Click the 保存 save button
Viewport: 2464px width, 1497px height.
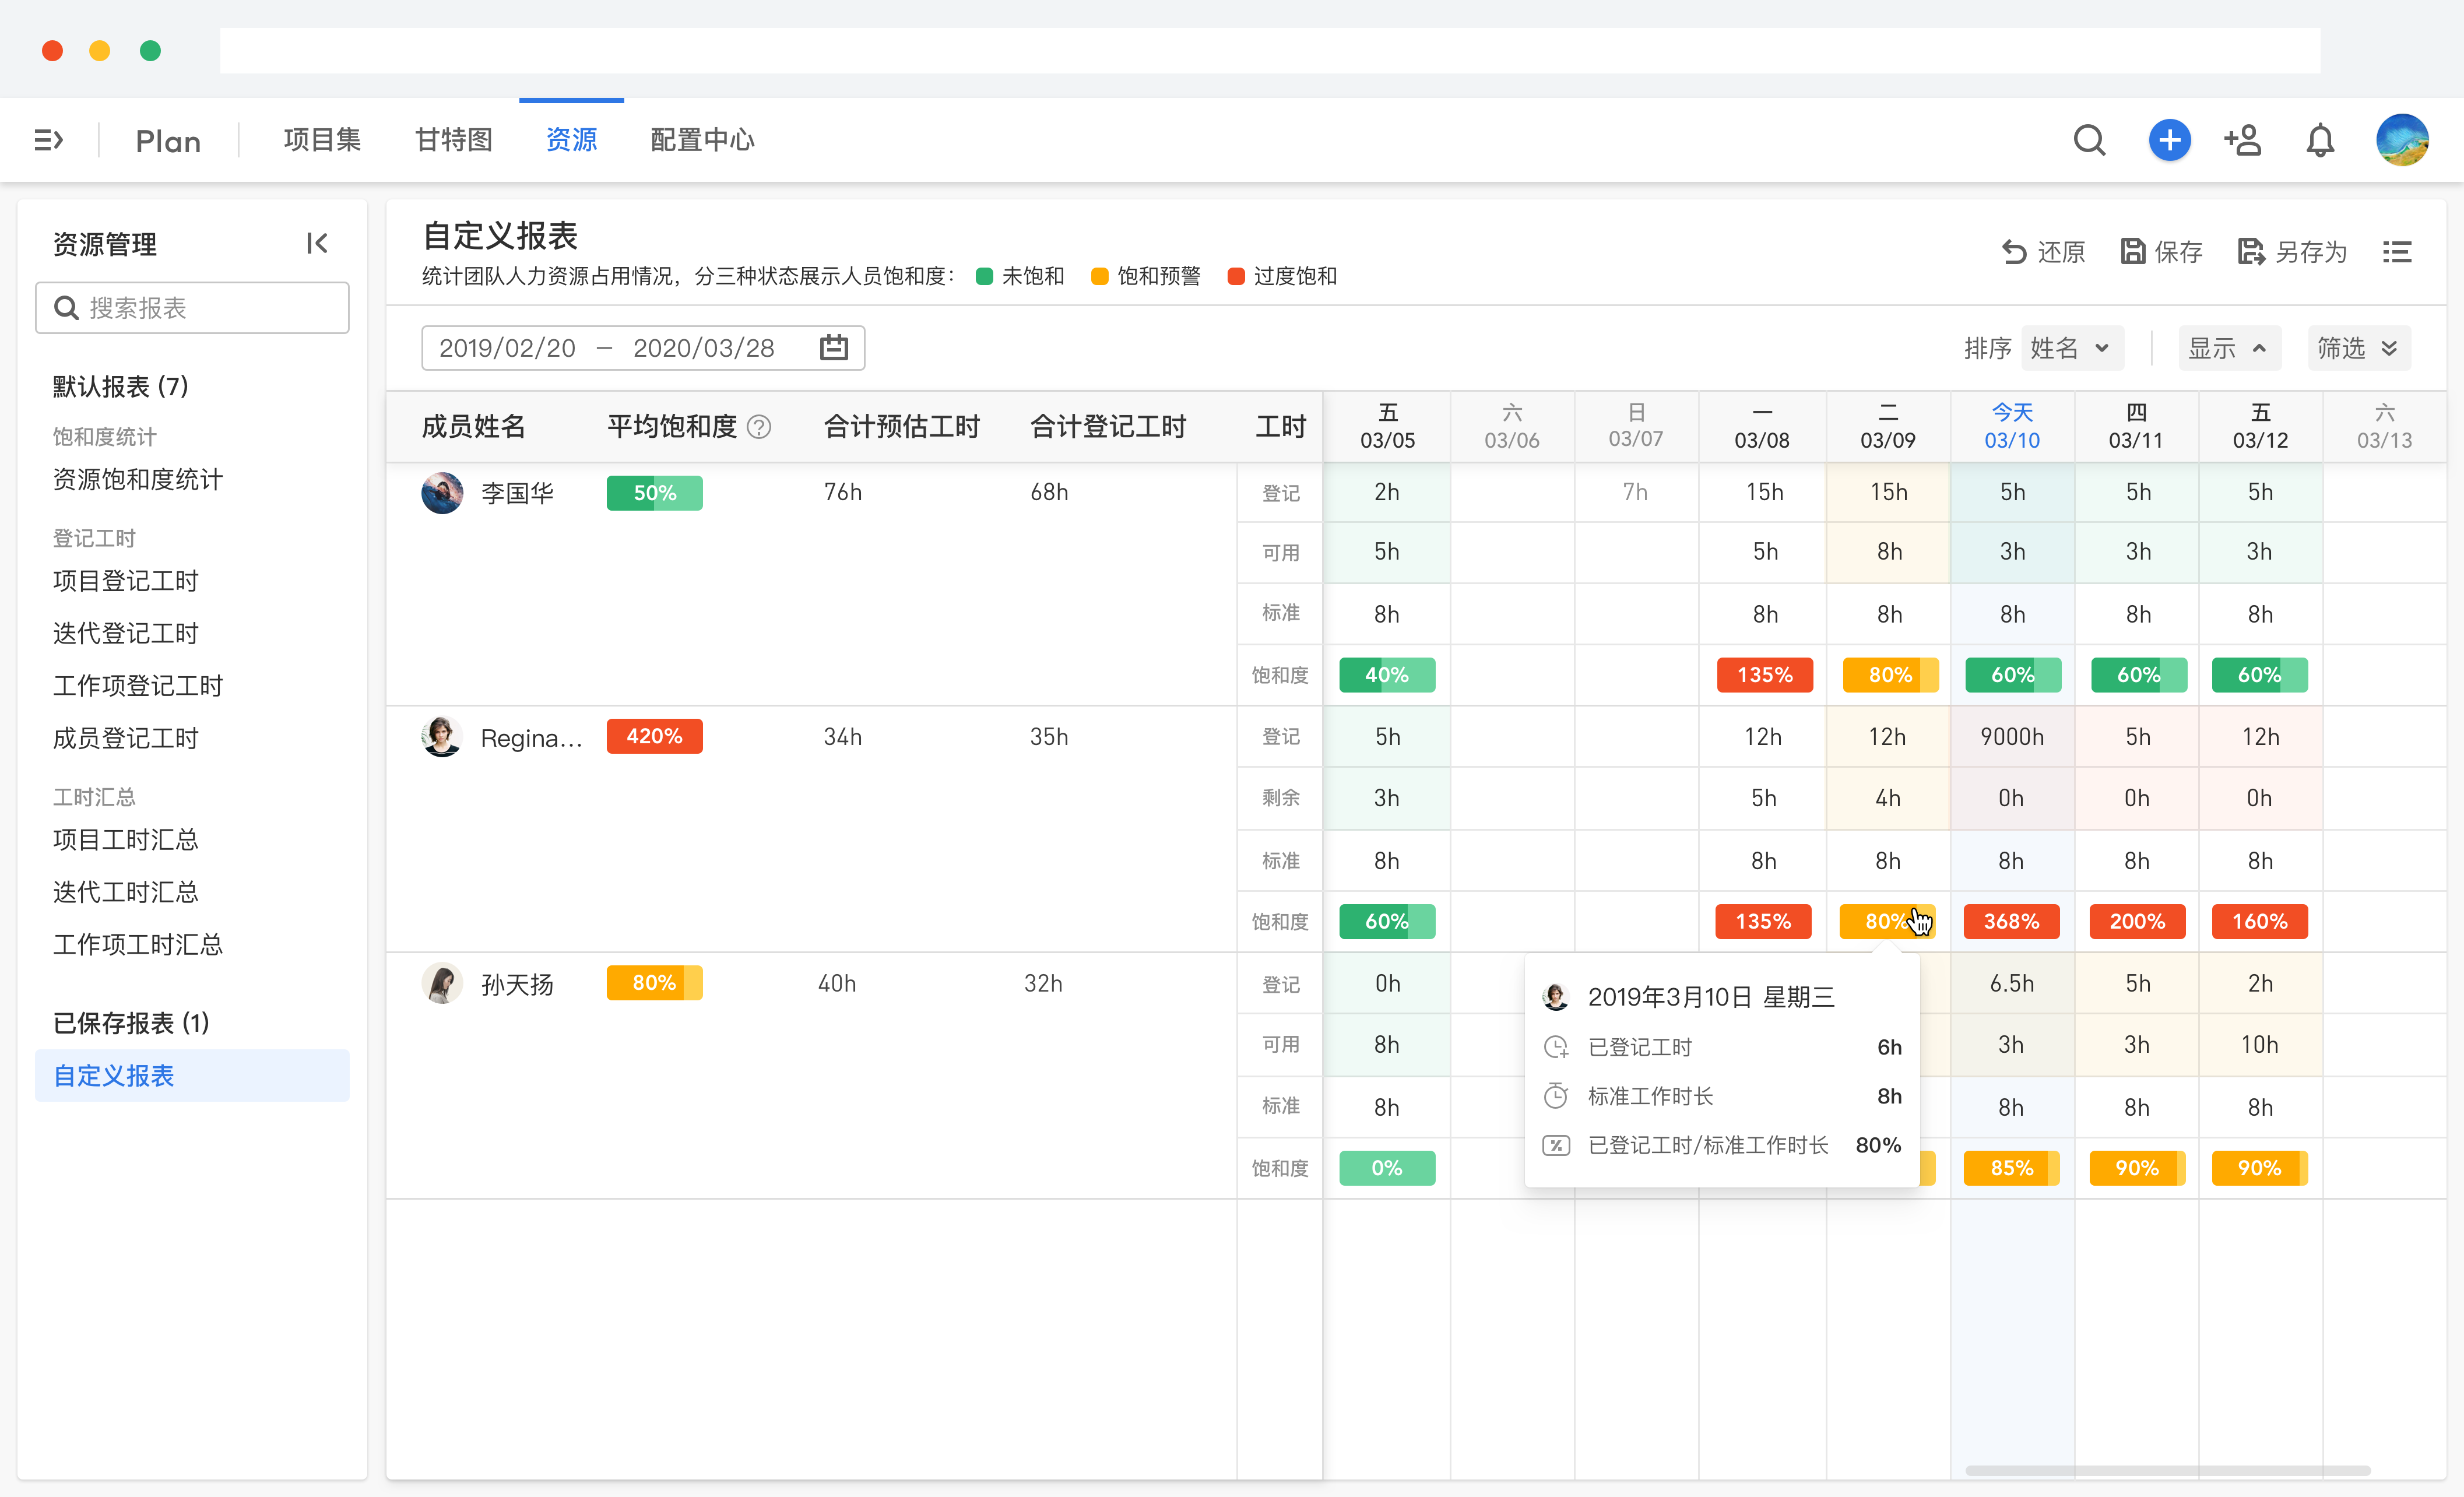2161,252
